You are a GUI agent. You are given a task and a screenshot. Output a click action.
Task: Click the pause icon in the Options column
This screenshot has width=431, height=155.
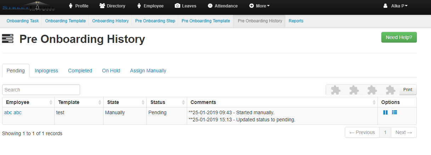click(x=385, y=112)
